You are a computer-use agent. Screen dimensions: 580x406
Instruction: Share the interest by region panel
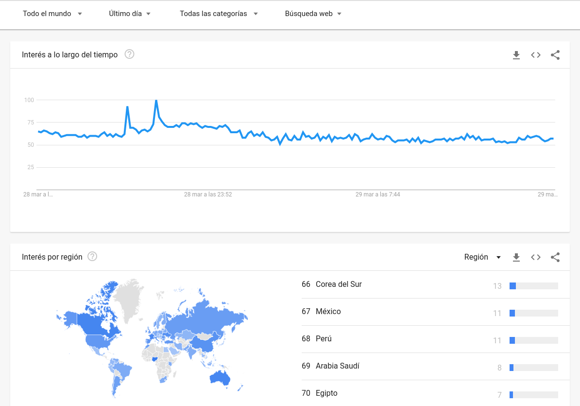[555, 257]
